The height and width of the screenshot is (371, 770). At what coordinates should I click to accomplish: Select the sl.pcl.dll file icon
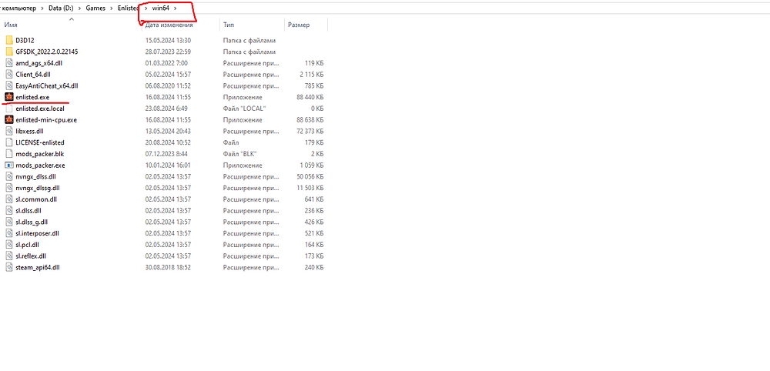pyautogui.click(x=9, y=245)
